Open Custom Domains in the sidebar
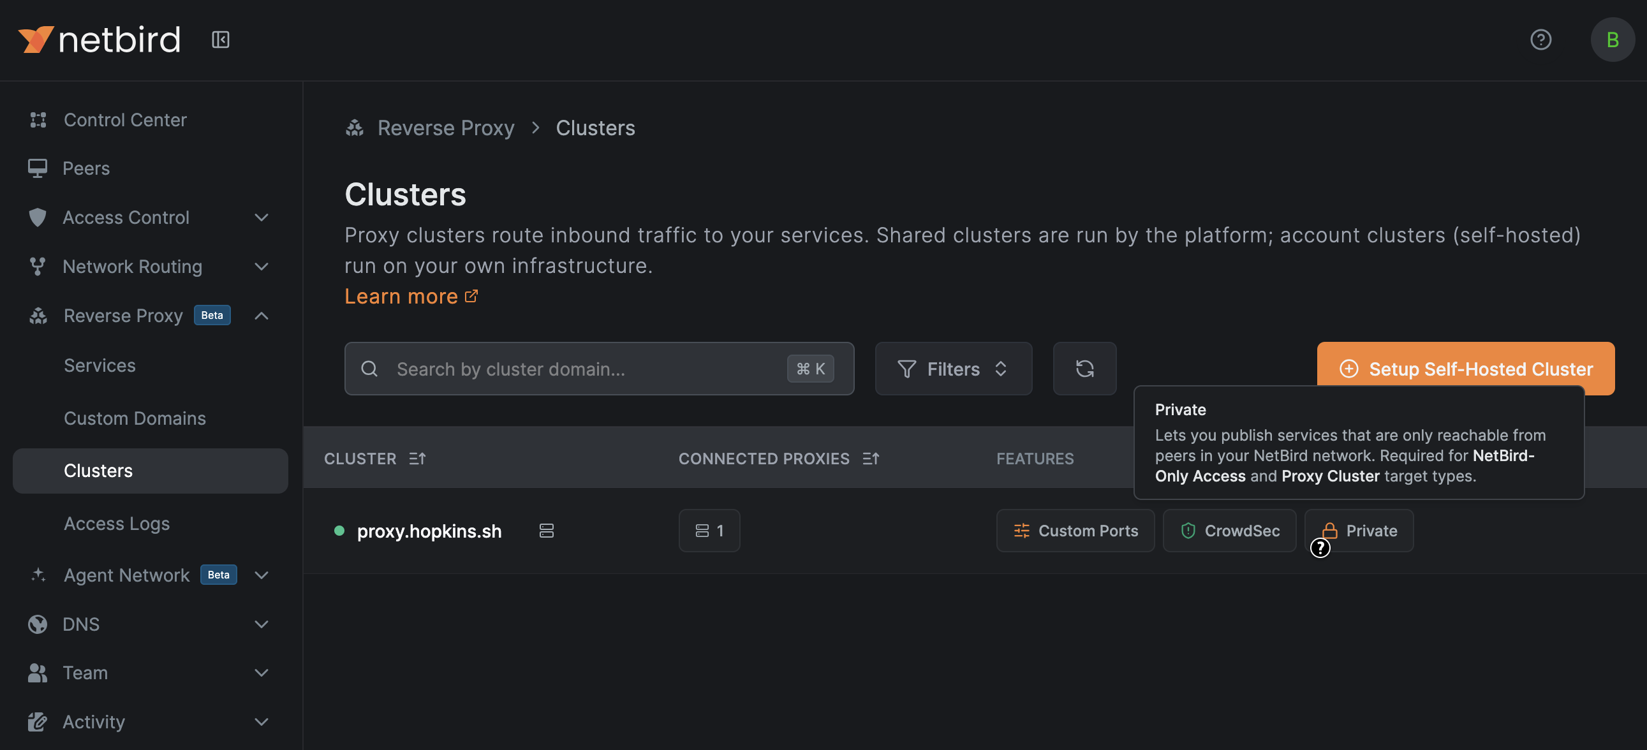Image resolution: width=1647 pixels, height=750 pixels. click(135, 418)
